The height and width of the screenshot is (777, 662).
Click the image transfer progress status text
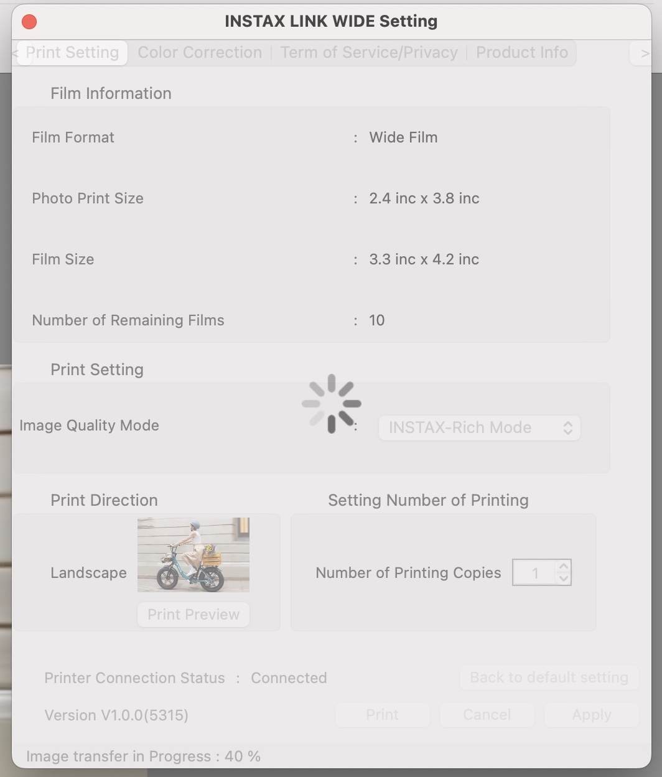point(143,756)
